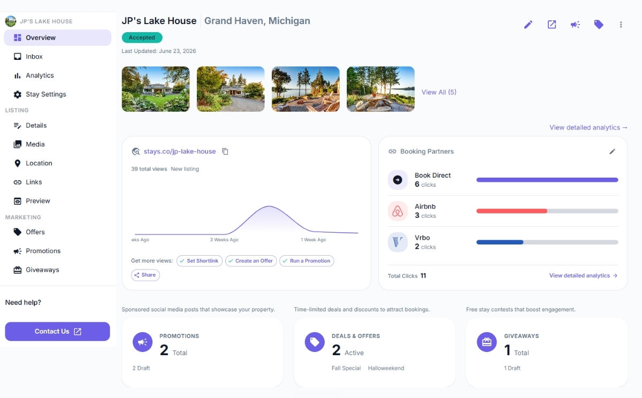Click the Set Shortlink chip
The image size is (642, 398).
coord(199,261)
